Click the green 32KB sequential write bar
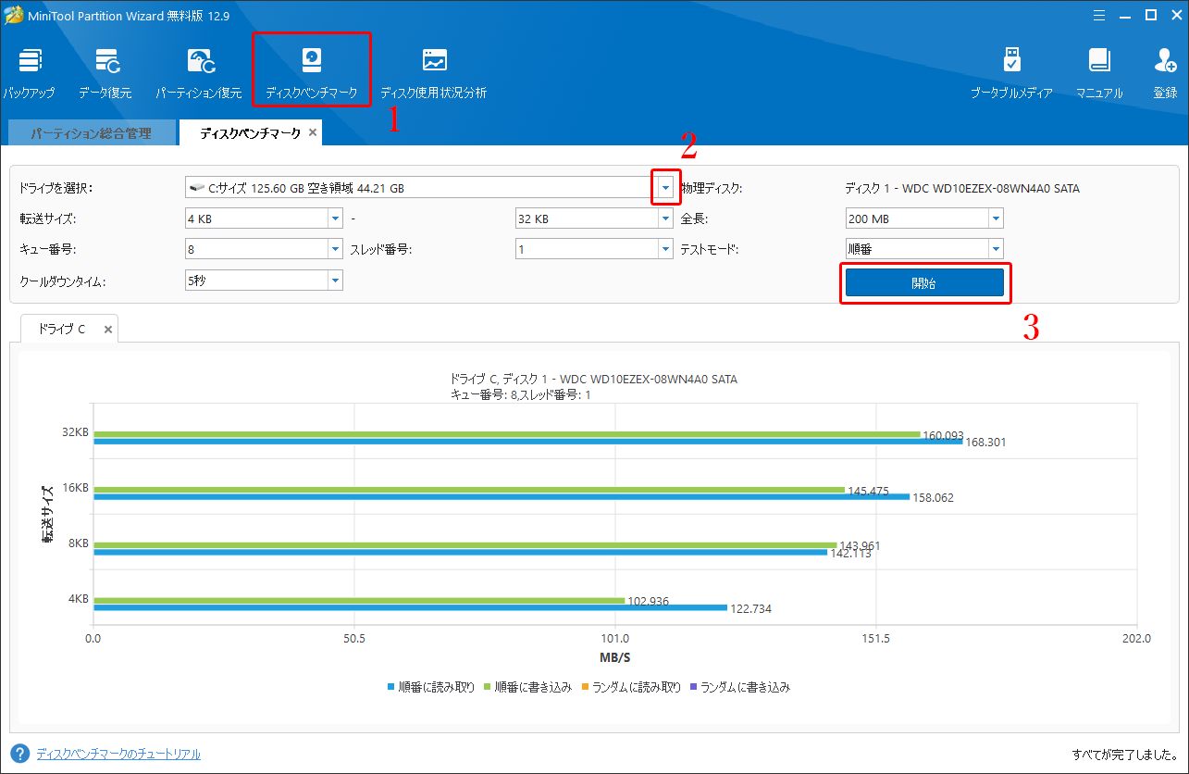The height and width of the screenshot is (774, 1189). tap(507, 434)
